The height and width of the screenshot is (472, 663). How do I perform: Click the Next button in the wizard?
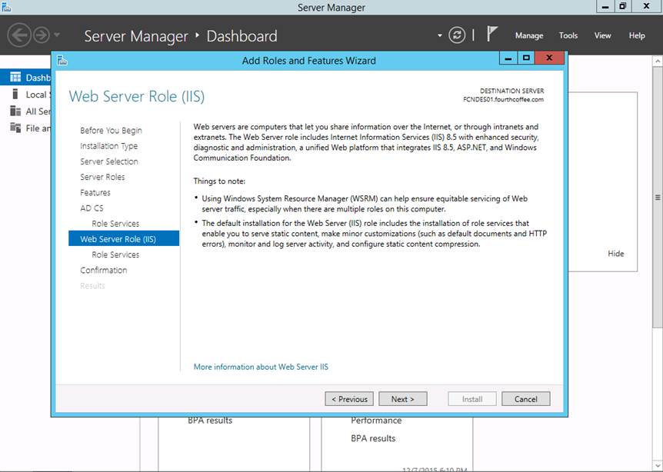tap(402, 399)
